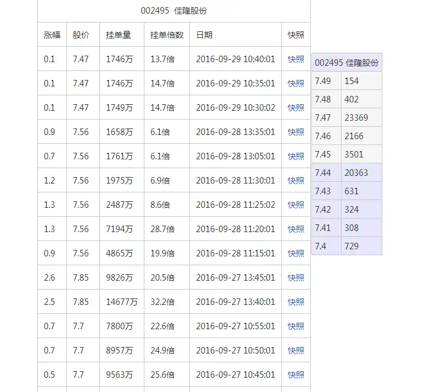Open 快照 link for 2016-09-29 10:30:02
This screenshot has height=392, width=422.
tap(296, 107)
